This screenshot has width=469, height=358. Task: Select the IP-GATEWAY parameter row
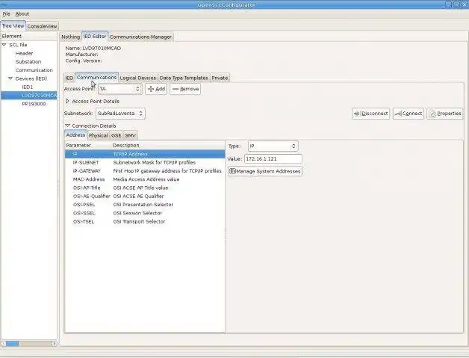(145, 171)
